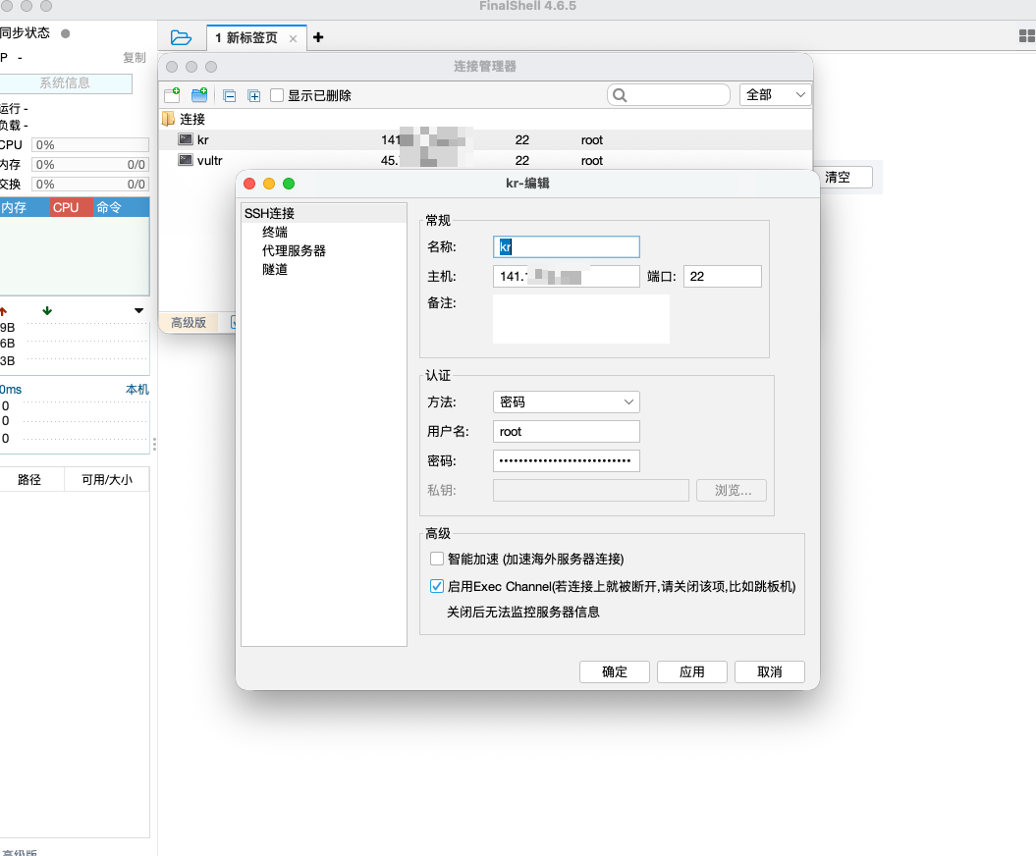The height and width of the screenshot is (856, 1036).
Task: Click the 密码 password field
Action: click(567, 460)
